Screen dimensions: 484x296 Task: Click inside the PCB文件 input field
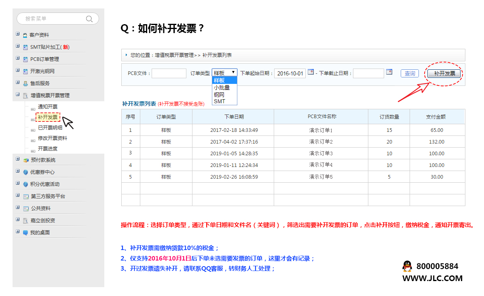tap(169, 73)
